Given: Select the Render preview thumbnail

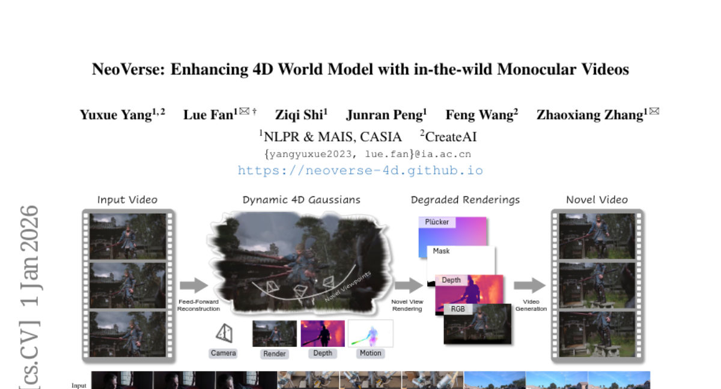Looking at the screenshot, I should click(x=275, y=333).
